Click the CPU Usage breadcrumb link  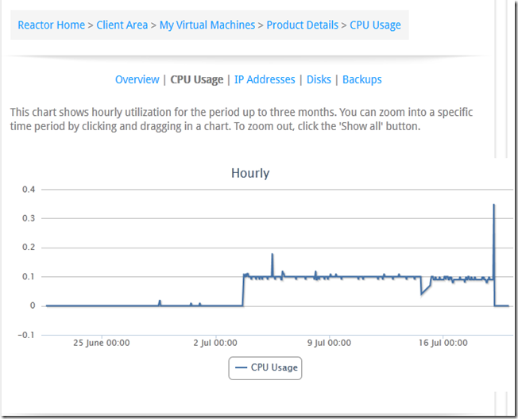click(375, 25)
